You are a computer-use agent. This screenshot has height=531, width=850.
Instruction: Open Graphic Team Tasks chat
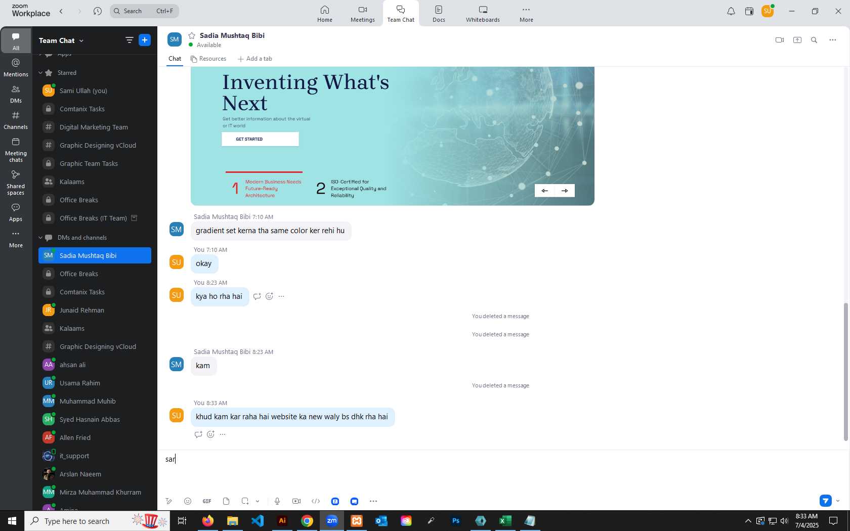pyautogui.click(x=95, y=163)
